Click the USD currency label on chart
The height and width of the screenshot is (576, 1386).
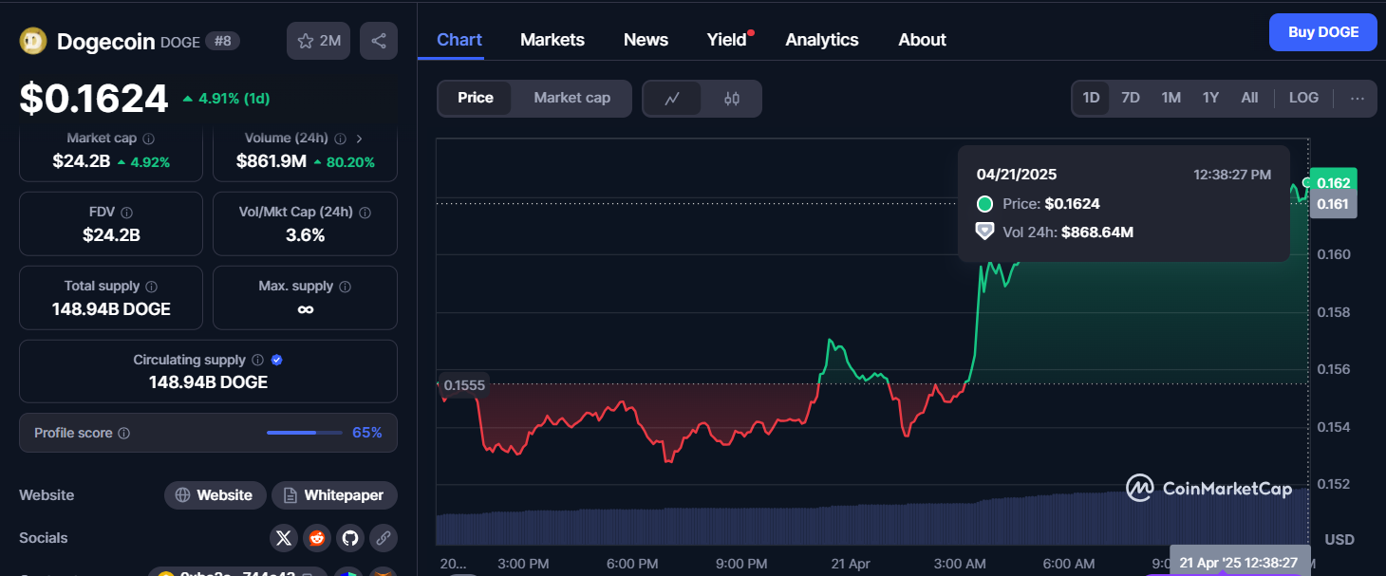click(1339, 540)
